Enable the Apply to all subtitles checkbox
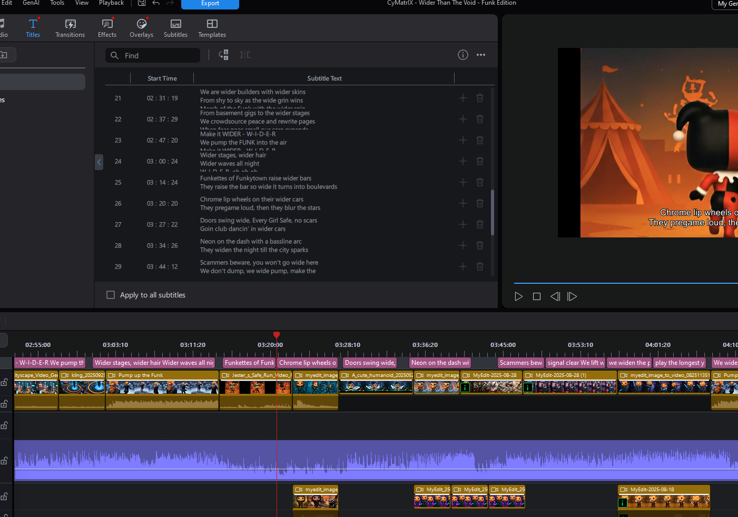Viewport: 738px width, 517px height. tap(111, 295)
